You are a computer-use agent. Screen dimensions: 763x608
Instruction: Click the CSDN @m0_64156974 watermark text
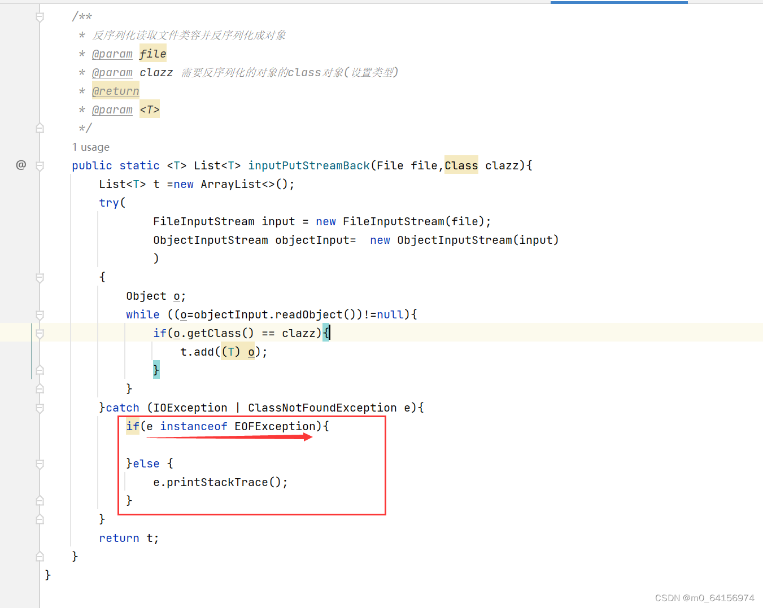(x=704, y=597)
